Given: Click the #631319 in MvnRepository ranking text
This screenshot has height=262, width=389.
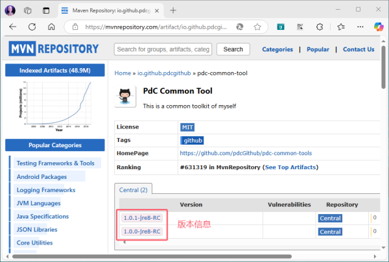Looking at the screenshot, I should (x=220, y=167).
